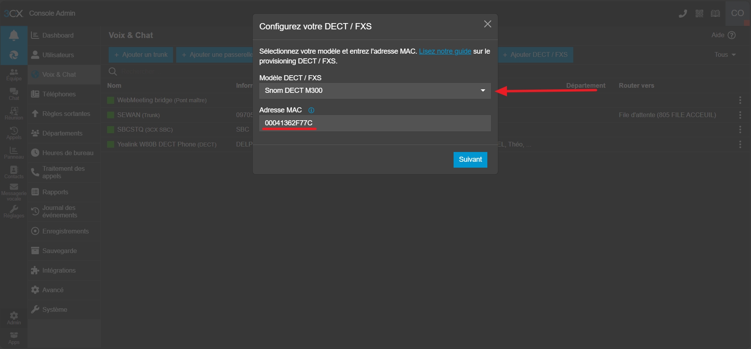Select the SEWAN trunk row checkbox
Screen dimensions: 751x349
pos(111,115)
